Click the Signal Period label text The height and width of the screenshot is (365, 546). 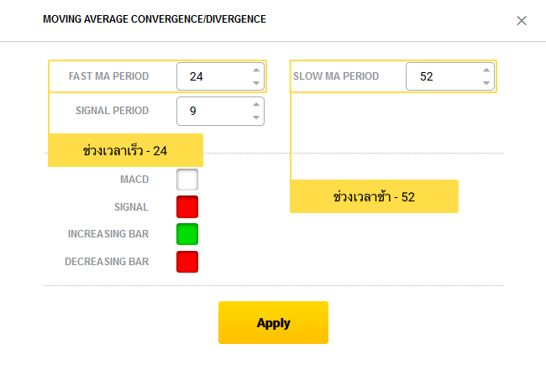112,110
